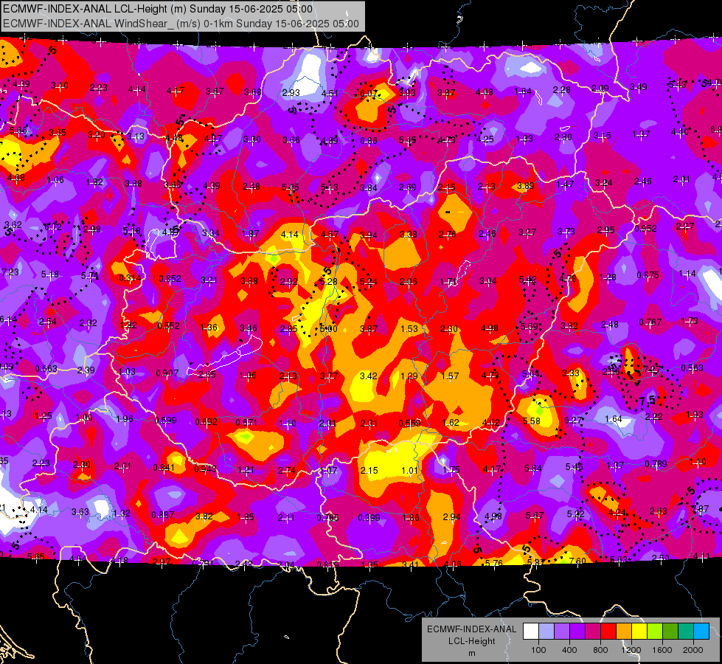The width and height of the screenshot is (722, 664).
Task: Click the magenta legend swatch
Action: [x=593, y=632]
